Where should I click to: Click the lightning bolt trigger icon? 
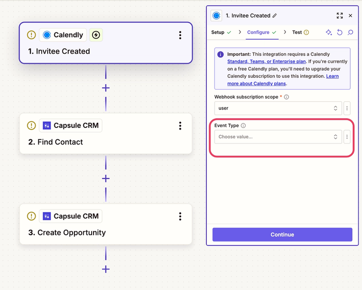point(96,35)
